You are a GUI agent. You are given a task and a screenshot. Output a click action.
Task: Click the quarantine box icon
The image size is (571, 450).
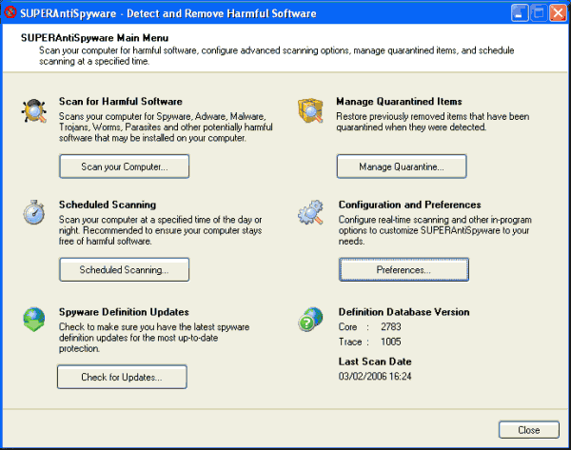pyautogui.click(x=310, y=110)
